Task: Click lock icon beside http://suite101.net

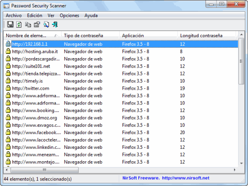Action: click(x=8, y=66)
